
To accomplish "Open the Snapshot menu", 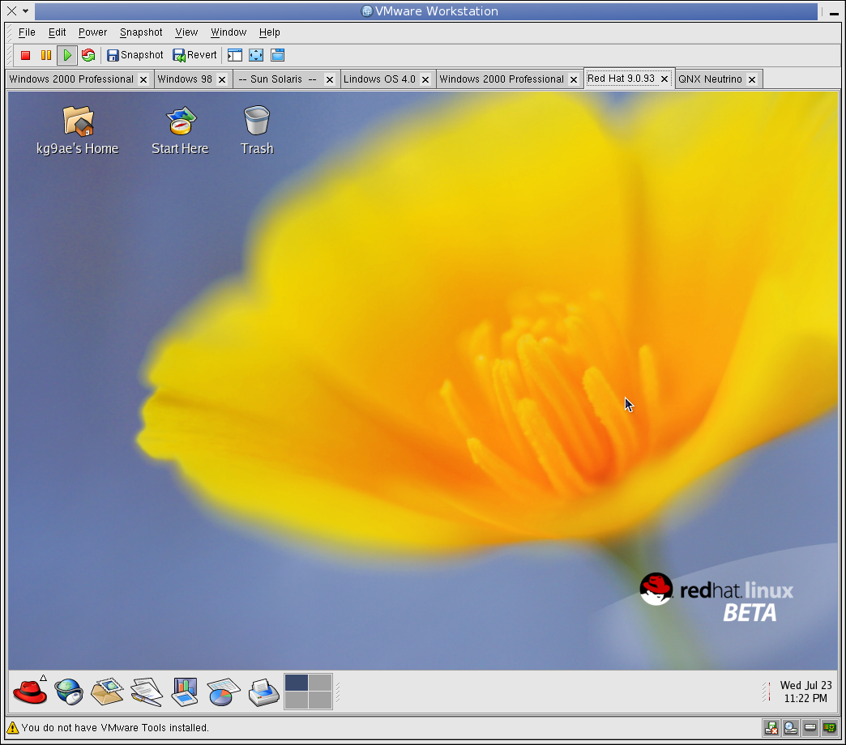I will pos(141,32).
